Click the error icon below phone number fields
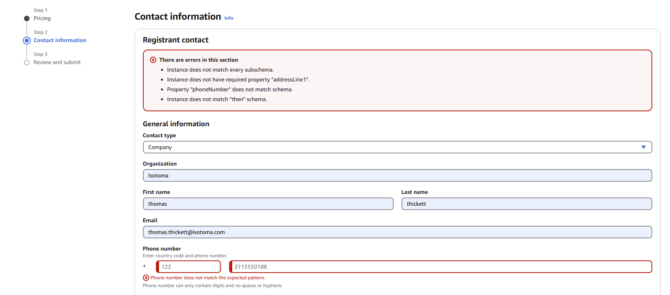The width and height of the screenshot is (670, 295). tap(146, 278)
